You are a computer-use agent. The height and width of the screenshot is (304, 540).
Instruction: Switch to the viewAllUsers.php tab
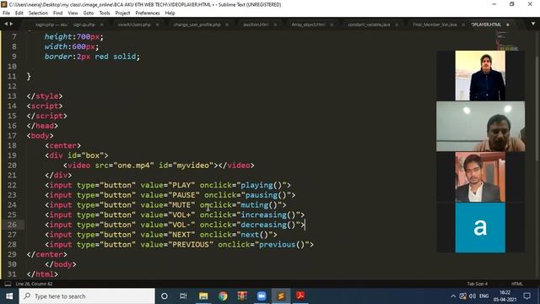[134, 24]
